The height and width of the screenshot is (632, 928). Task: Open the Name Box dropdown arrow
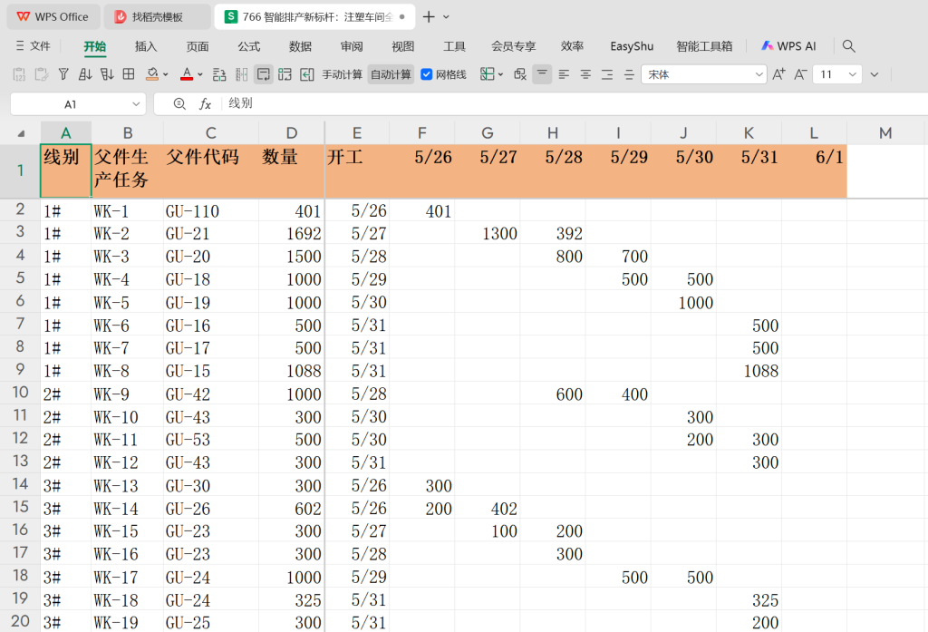[136, 104]
